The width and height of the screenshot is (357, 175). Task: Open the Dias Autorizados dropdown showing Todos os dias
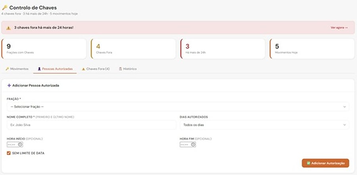pos(265,125)
